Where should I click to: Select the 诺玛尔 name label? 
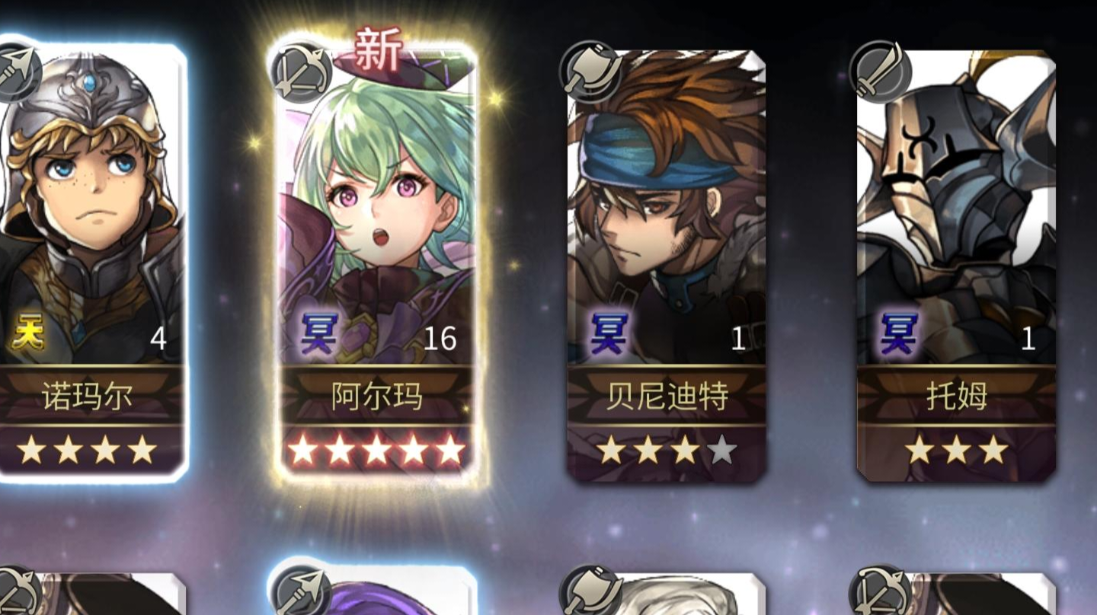pyautogui.click(x=88, y=397)
